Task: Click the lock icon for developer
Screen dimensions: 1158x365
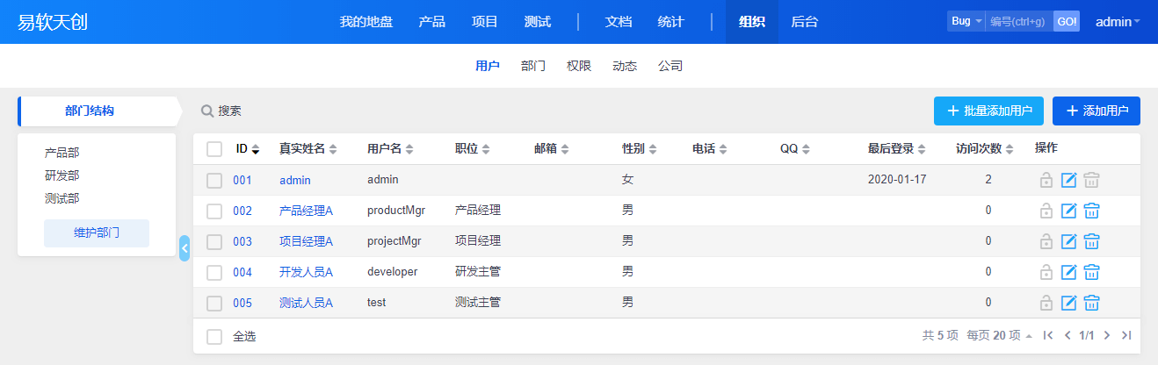Action: (1046, 272)
